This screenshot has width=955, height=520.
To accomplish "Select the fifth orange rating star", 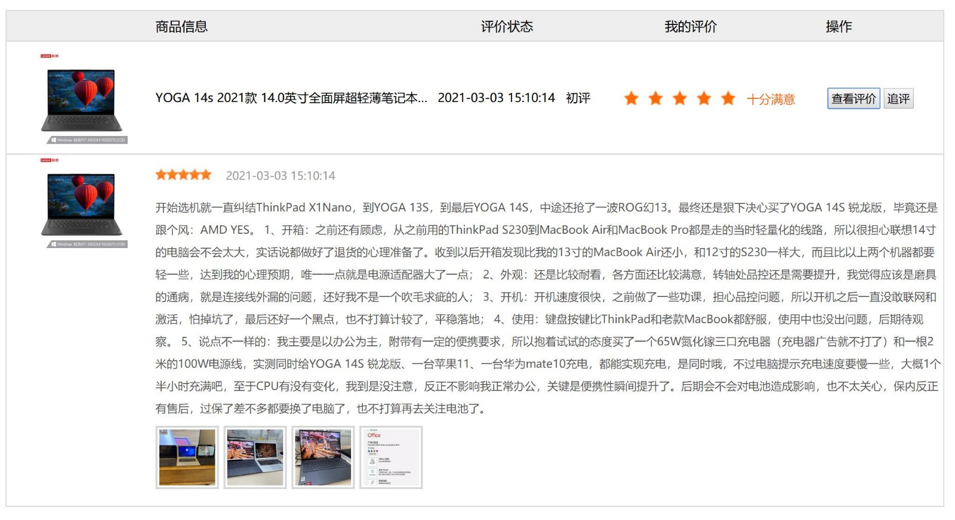I will point(728,98).
